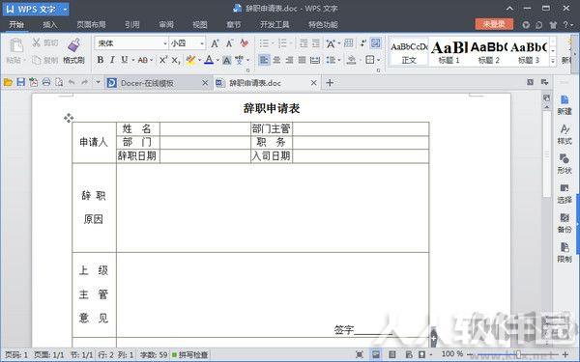Switch to the highlighted page layout view icon
This screenshot has height=362, width=580.
376,354
